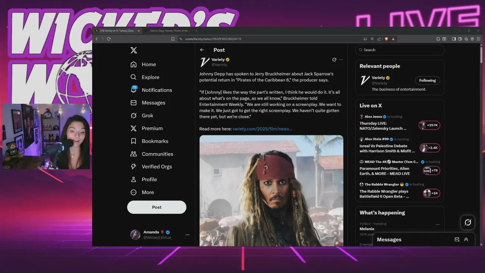Open the Brave Shields lion icon
Viewport: 485px width, 273px height.
tap(386, 39)
